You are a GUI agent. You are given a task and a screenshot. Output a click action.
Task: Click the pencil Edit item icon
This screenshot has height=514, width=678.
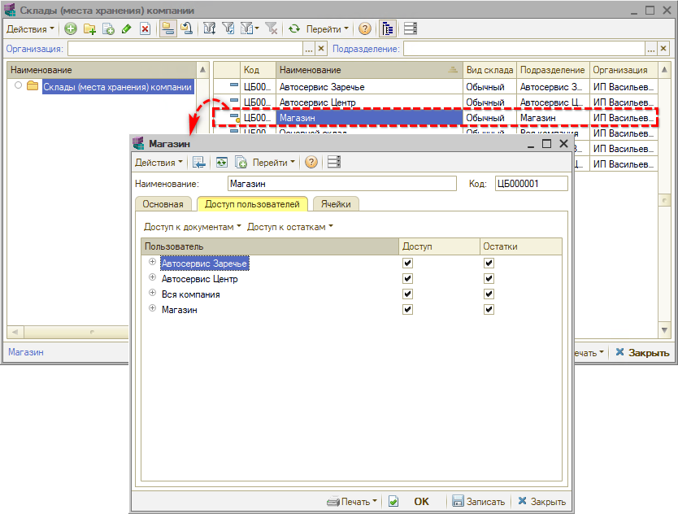click(126, 28)
